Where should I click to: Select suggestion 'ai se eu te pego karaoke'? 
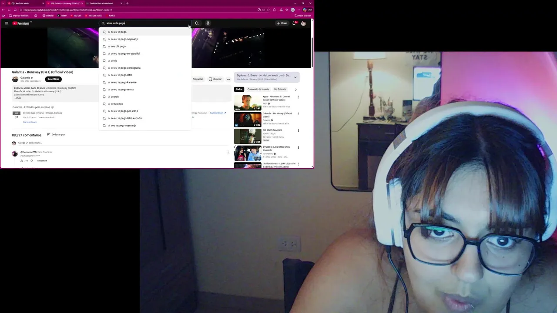(x=145, y=82)
